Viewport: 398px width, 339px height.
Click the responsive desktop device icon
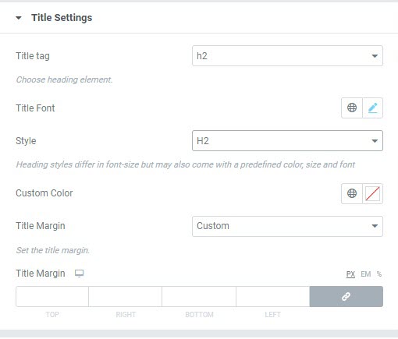(80, 274)
